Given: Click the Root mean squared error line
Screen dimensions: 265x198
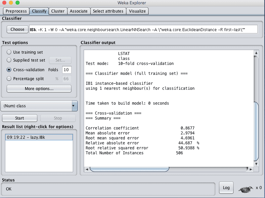Looking at the screenshot, I should [140, 138].
